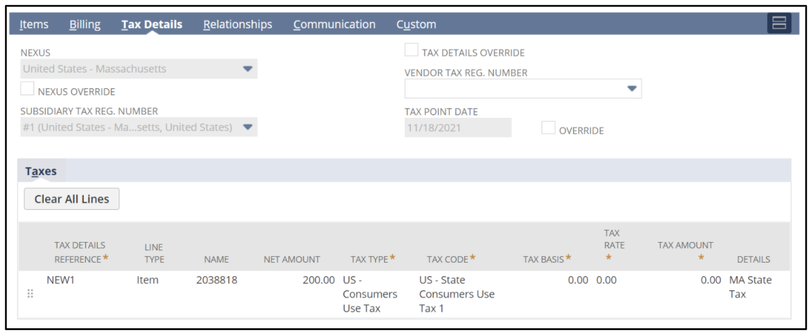Image resolution: width=812 pixels, height=336 pixels.
Task: Open the Billing tab
Action: [85, 24]
